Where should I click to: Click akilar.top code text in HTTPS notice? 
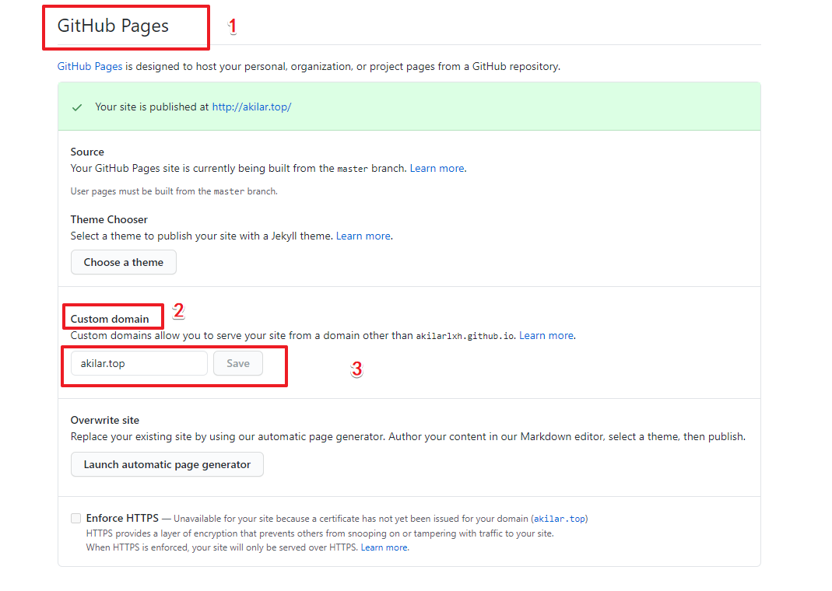tap(559, 519)
